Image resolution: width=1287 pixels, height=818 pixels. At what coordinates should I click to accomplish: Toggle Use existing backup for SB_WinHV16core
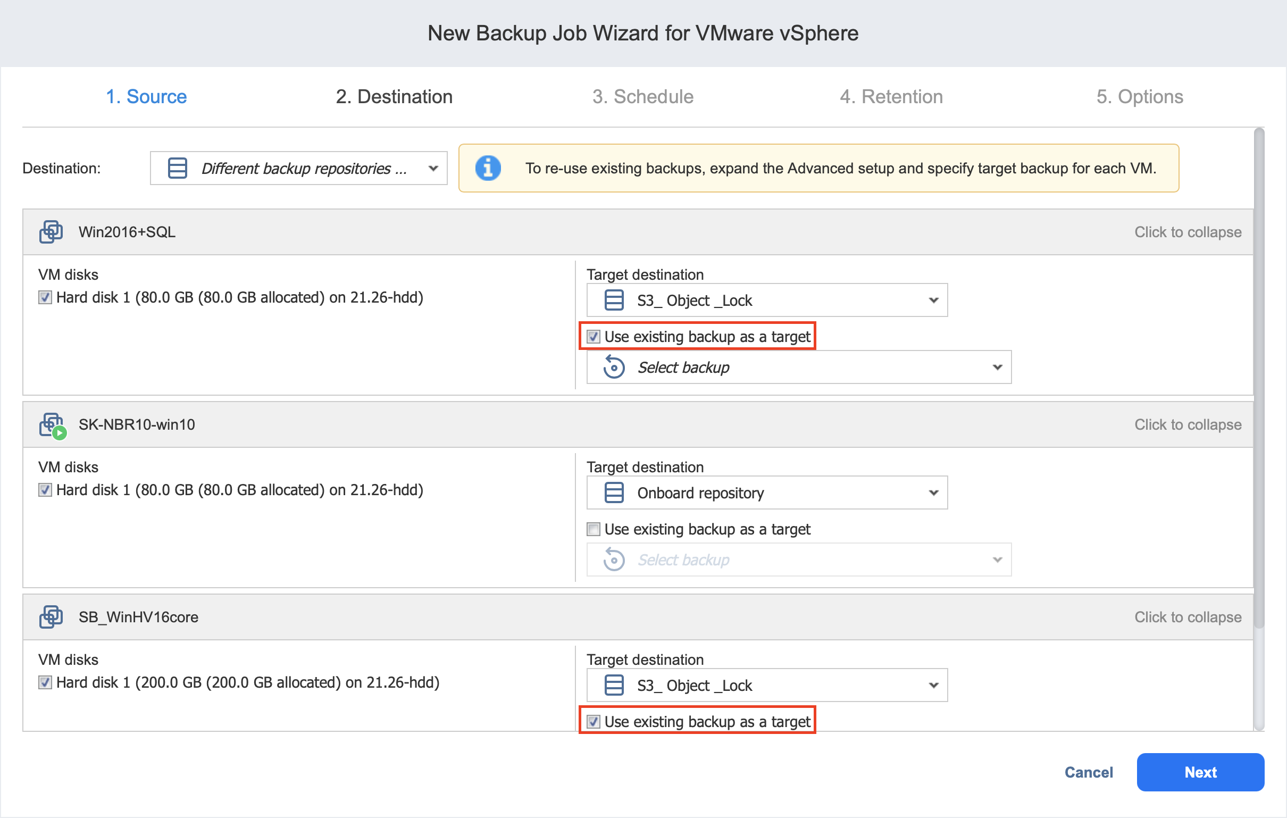594,721
